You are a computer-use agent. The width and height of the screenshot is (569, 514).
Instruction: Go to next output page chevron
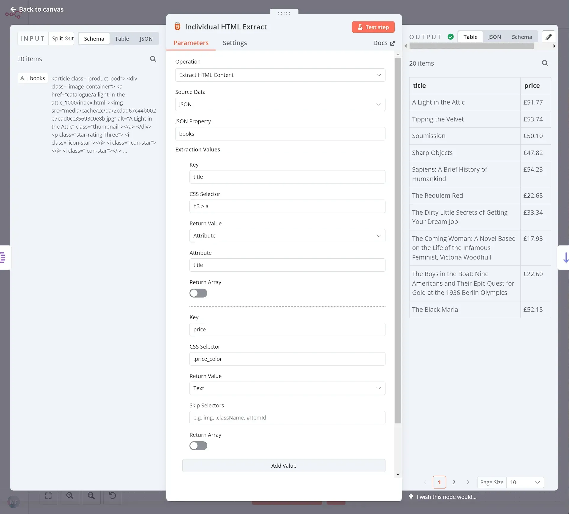coord(468,482)
